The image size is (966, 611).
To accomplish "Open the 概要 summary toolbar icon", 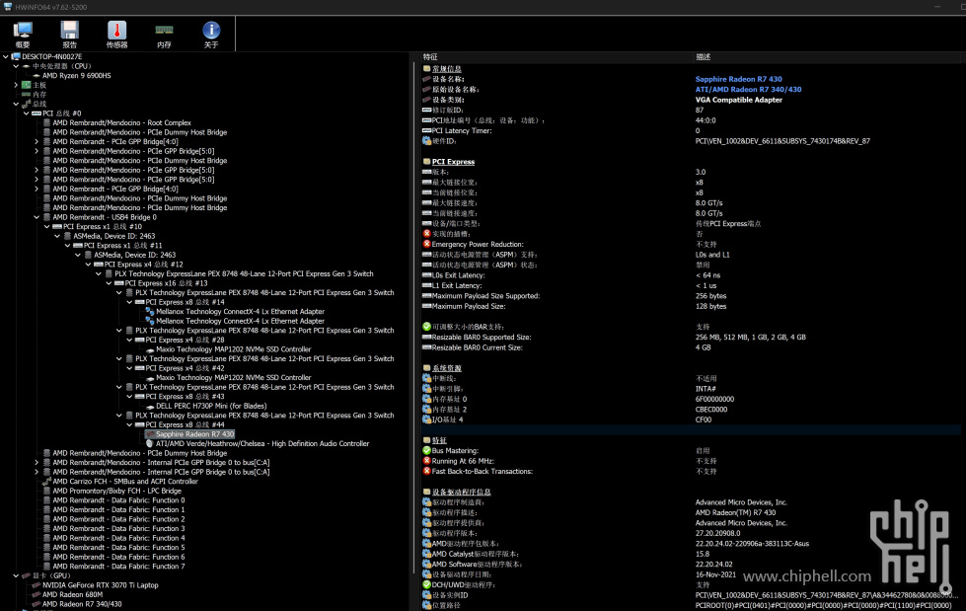I will pos(23,30).
